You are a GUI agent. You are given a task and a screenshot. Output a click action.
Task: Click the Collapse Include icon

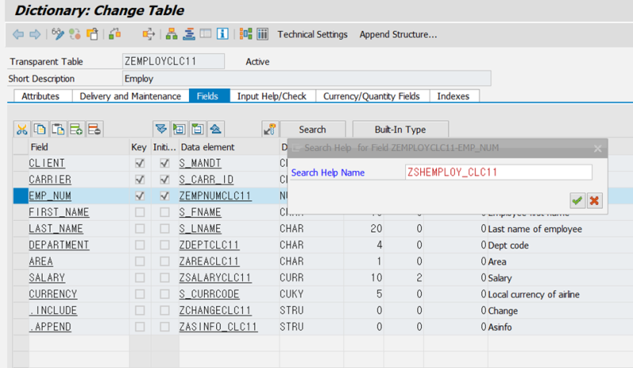pyautogui.click(x=197, y=129)
